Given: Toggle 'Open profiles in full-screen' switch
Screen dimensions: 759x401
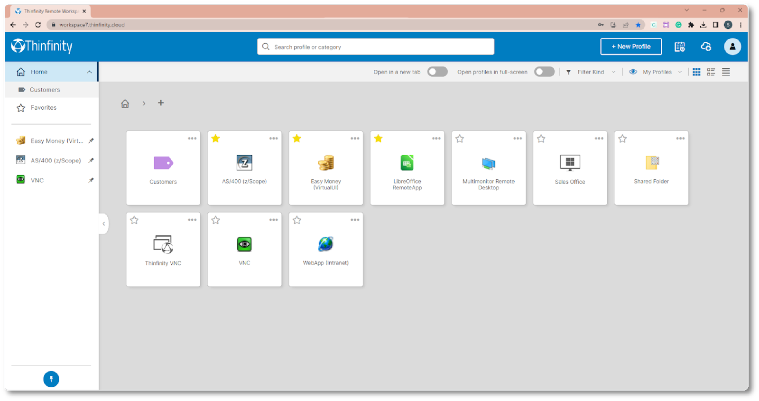Looking at the screenshot, I should [544, 72].
